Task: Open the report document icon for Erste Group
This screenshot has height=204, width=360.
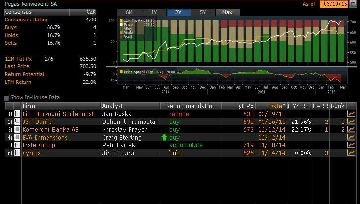Action: click(x=17, y=145)
